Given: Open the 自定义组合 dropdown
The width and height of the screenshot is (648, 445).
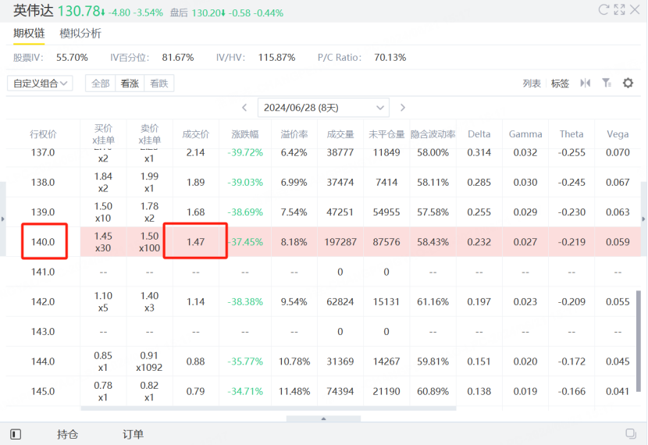Looking at the screenshot, I should [40, 83].
